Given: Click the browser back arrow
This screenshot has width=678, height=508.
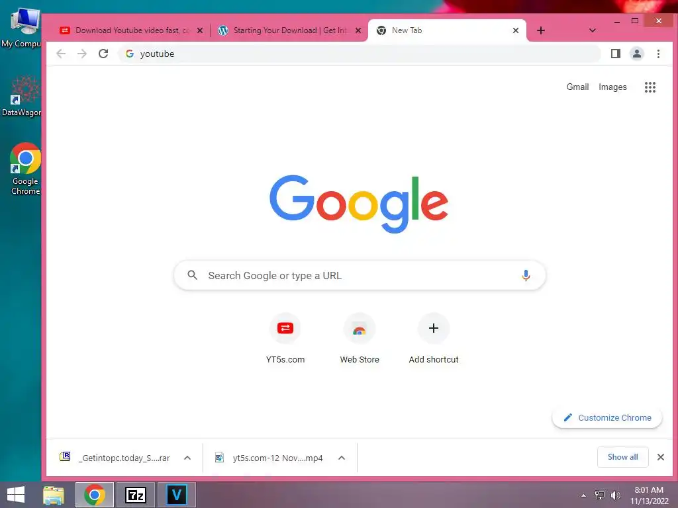Looking at the screenshot, I should pos(61,54).
